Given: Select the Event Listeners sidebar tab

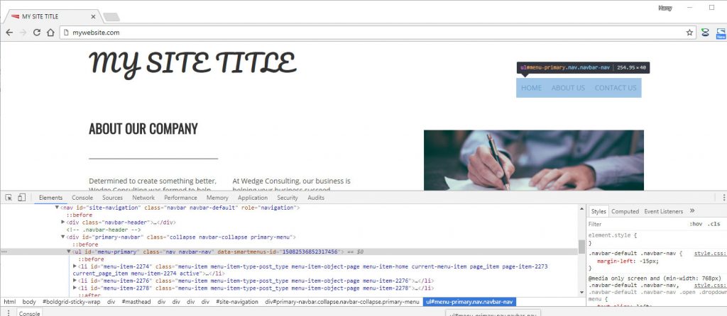Looking at the screenshot, I should (x=664, y=211).
